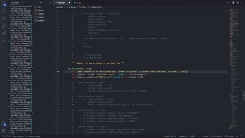Screen dimensions: 245x138
Task: Run the Python file with play button
Action: click(227, 3)
